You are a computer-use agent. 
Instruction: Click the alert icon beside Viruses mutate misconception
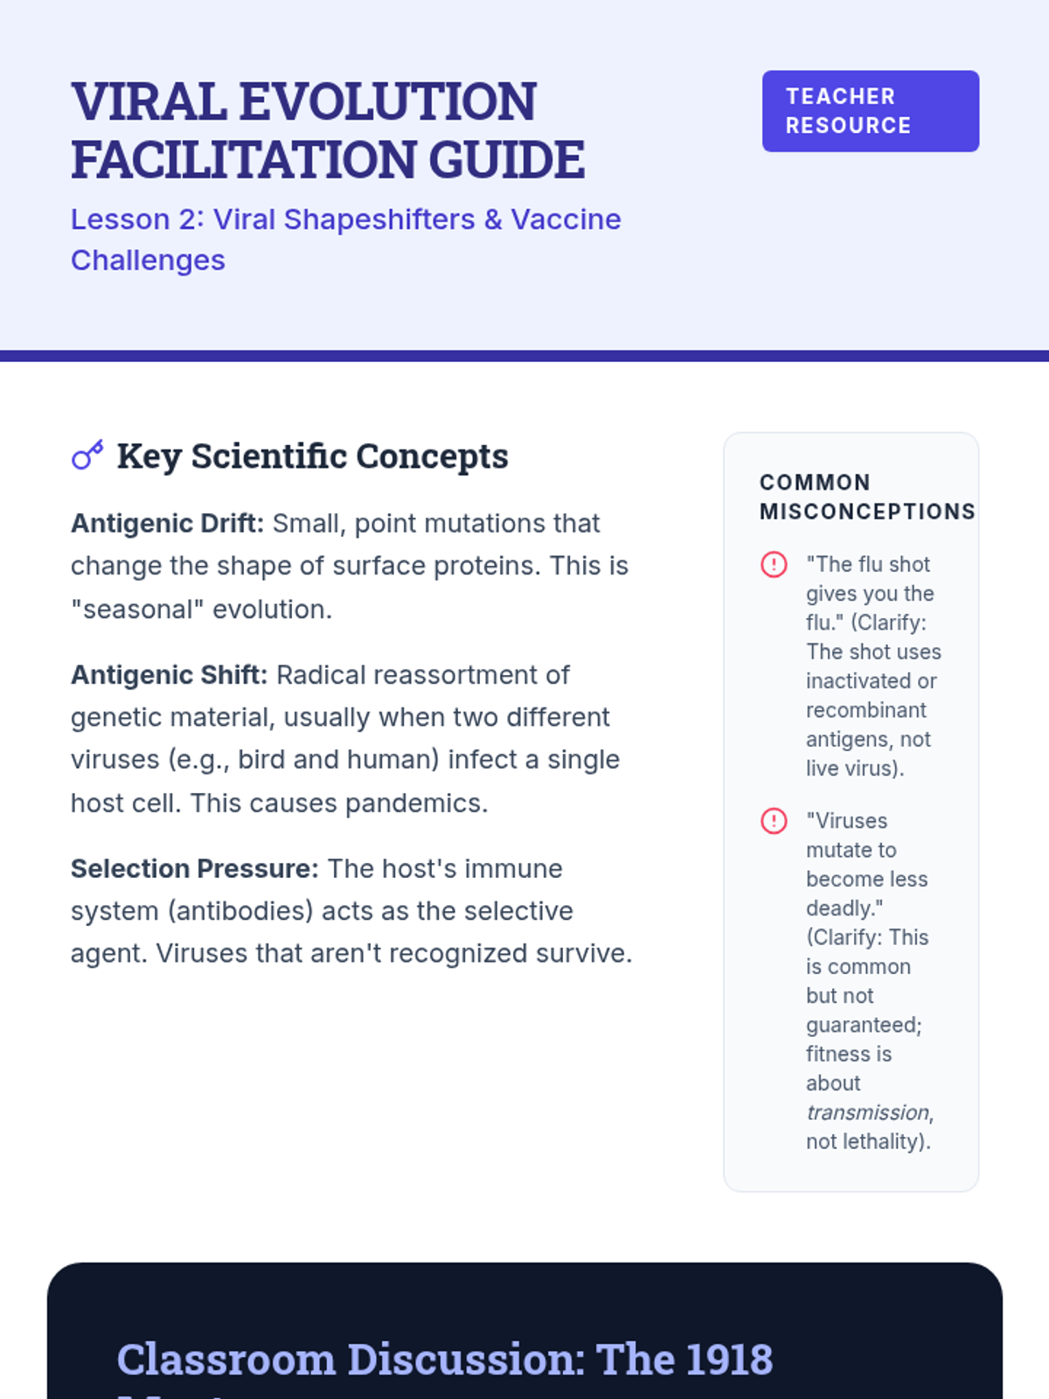774,821
